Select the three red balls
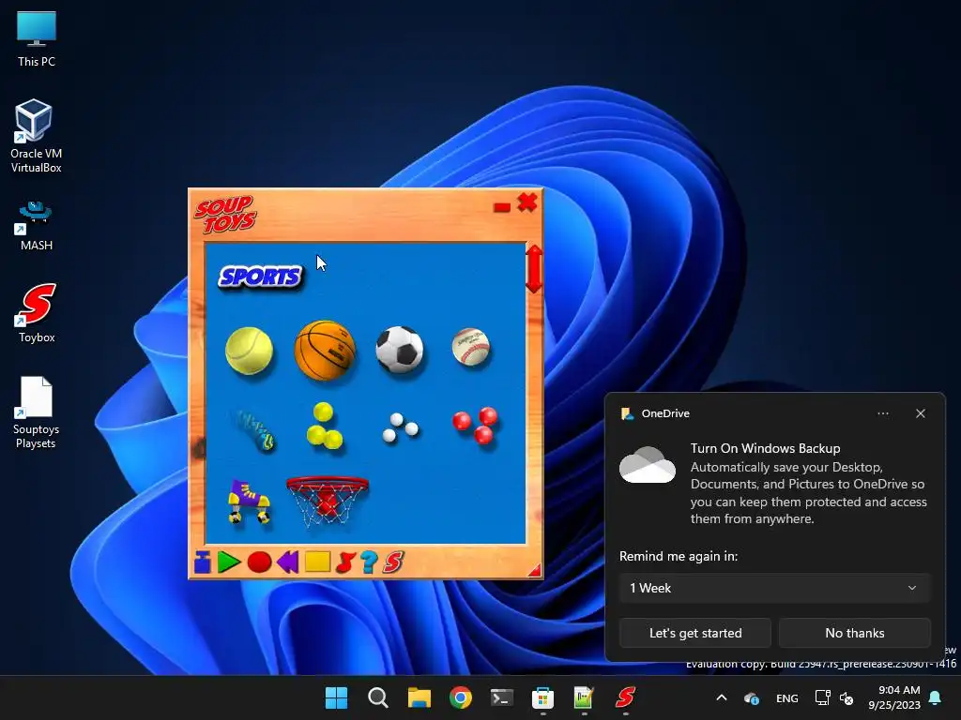The width and height of the screenshot is (961, 720). (476, 425)
